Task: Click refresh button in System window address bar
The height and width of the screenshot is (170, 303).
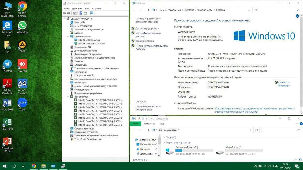Action: coord(256,10)
